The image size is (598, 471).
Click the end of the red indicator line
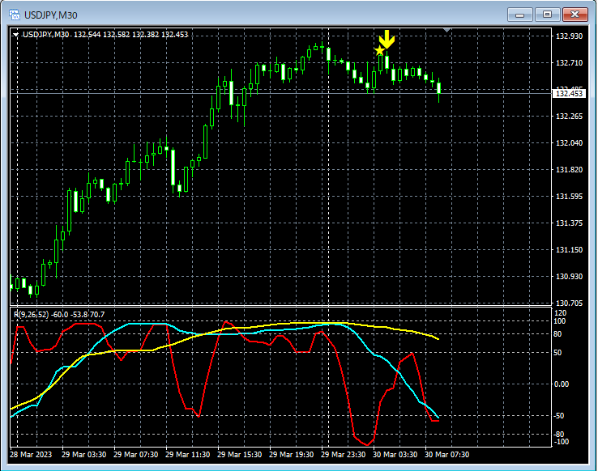tap(438, 421)
